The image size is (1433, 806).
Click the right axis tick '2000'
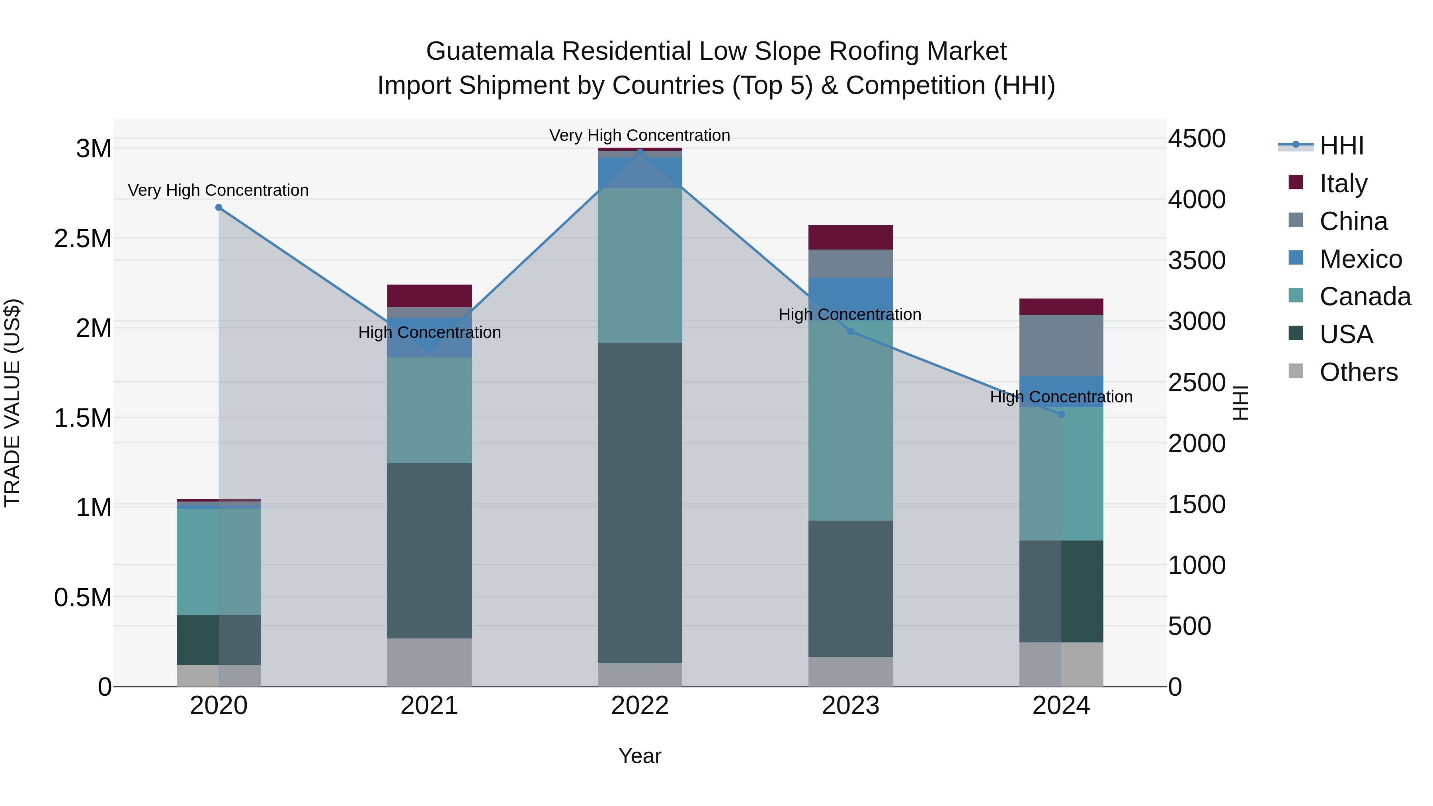[1197, 443]
